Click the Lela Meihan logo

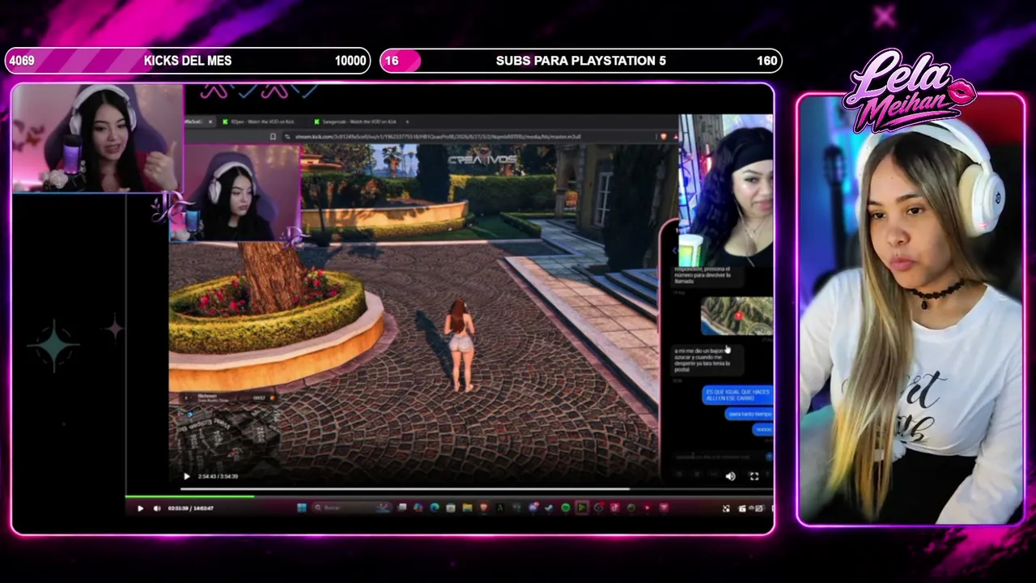tap(910, 89)
